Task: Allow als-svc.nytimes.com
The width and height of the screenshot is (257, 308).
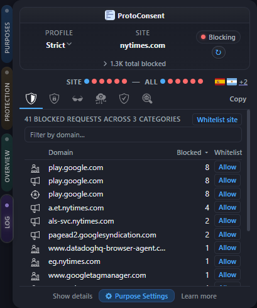Action: [x=227, y=220]
